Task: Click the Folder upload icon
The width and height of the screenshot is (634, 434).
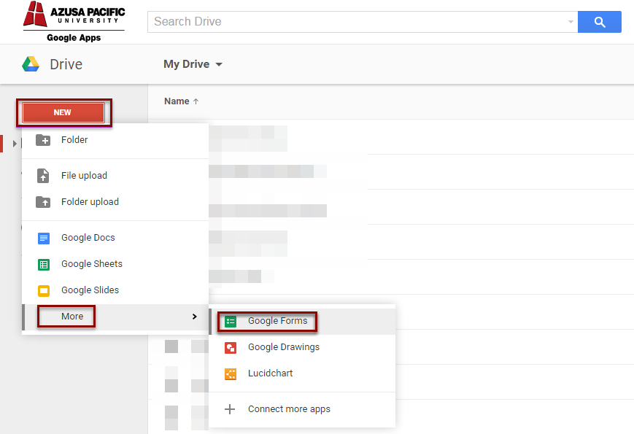Action: (x=43, y=202)
